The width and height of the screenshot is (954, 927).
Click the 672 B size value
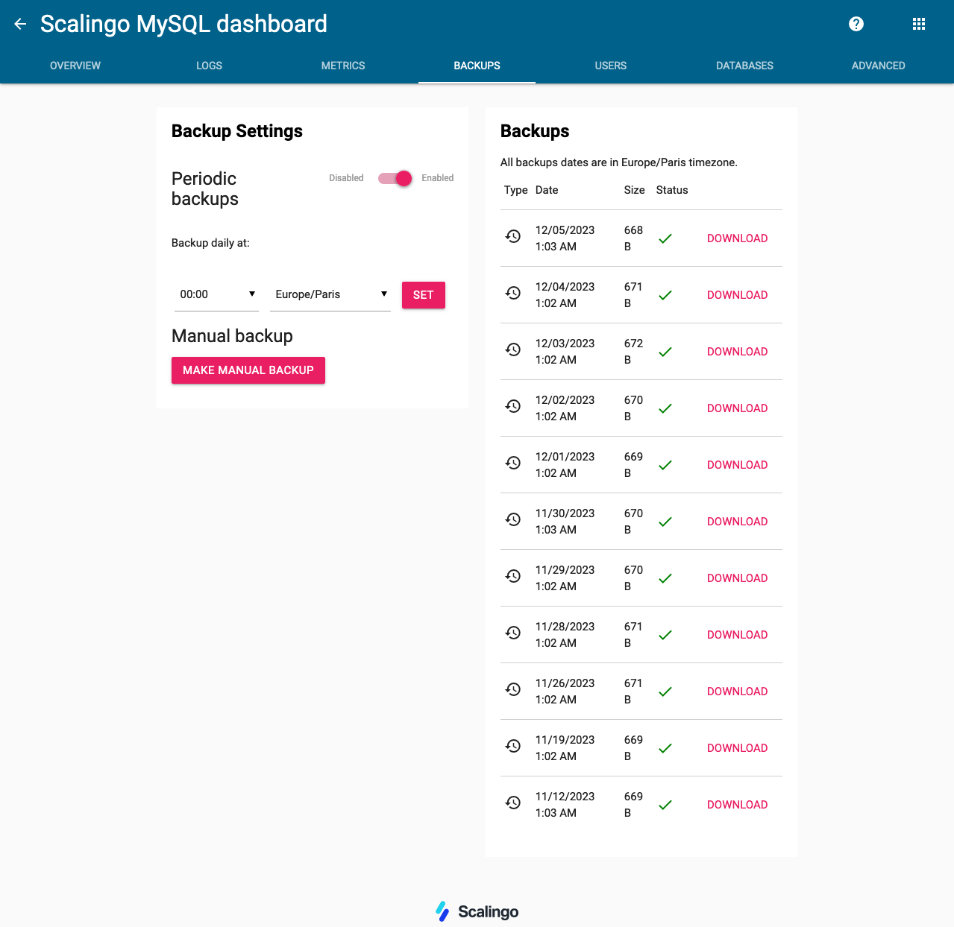click(x=633, y=352)
